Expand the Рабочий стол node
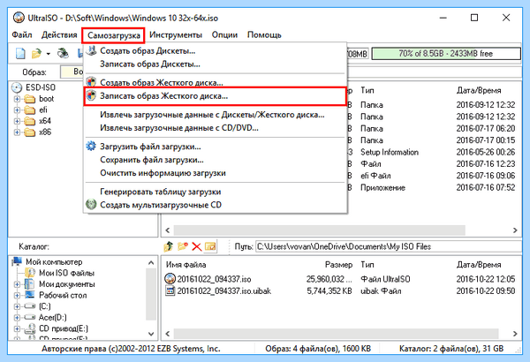The image size is (530, 362). pyautogui.click(x=17, y=296)
